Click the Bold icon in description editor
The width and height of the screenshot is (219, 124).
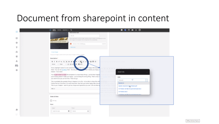point(52,62)
